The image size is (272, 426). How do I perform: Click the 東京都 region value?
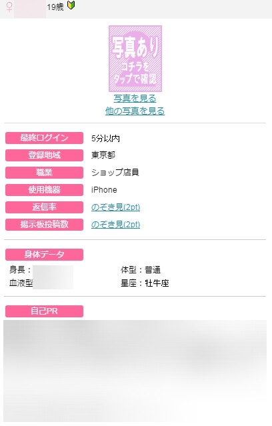[x=103, y=155]
